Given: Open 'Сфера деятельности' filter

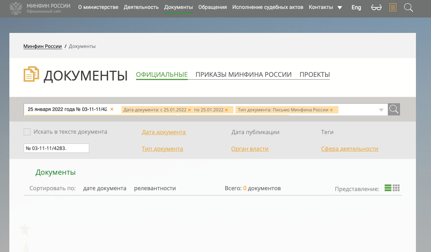Looking at the screenshot, I should [350, 149].
